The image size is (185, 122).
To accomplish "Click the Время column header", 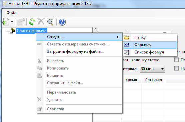I will 131,80.
